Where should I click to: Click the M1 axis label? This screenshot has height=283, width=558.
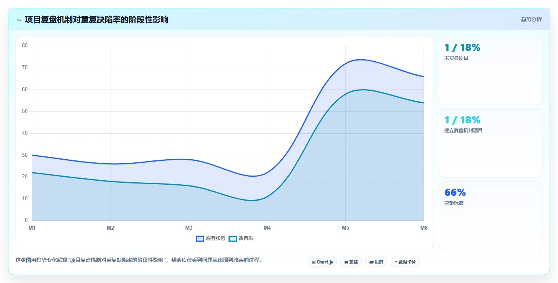pyautogui.click(x=32, y=228)
